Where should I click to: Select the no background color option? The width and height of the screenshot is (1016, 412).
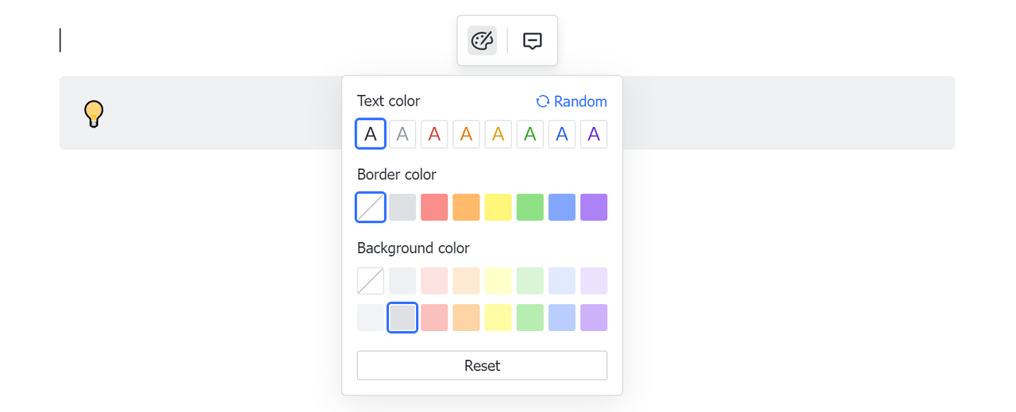click(x=371, y=281)
